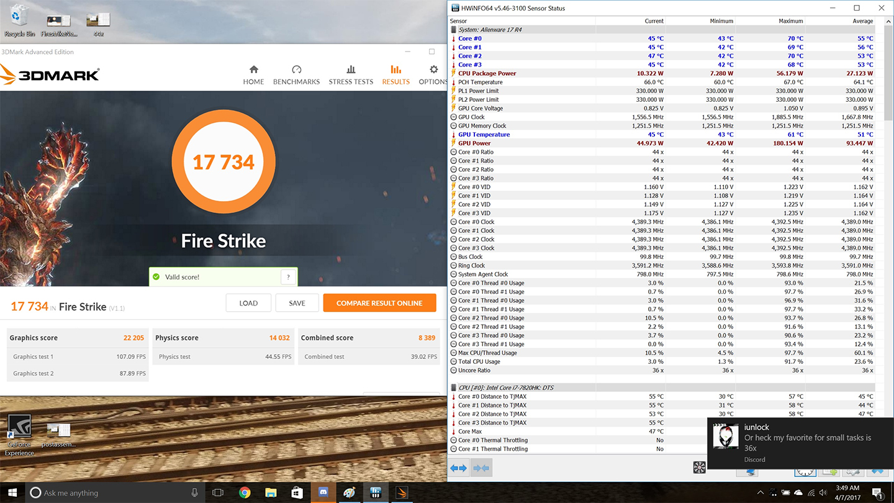Viewport: 894px width, 503px height.
Task: Select the Ring Clock sensor row
Action: click(662, 265)
